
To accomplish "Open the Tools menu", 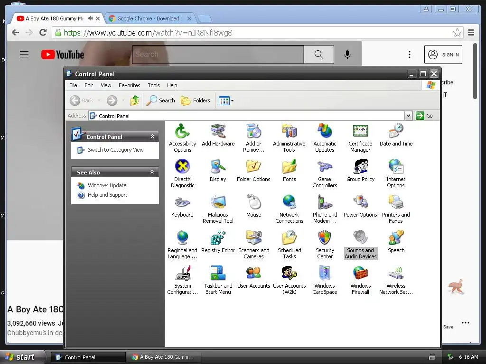I will click(x=153, y=85).
